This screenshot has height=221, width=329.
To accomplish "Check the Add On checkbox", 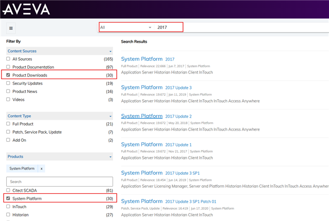I will click(x=8, y=140).
